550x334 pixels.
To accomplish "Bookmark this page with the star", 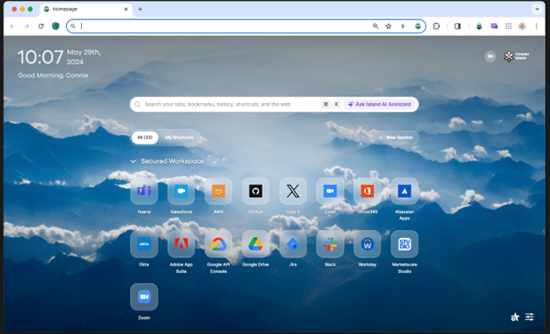I will (389, 26).
